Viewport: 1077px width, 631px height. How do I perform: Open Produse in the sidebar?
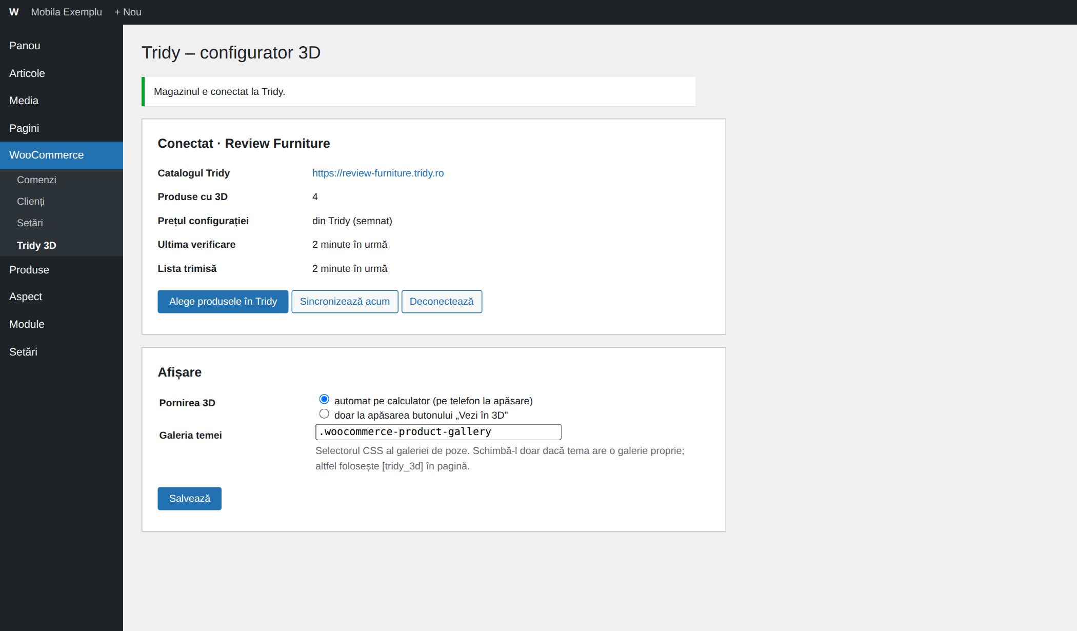62,270
